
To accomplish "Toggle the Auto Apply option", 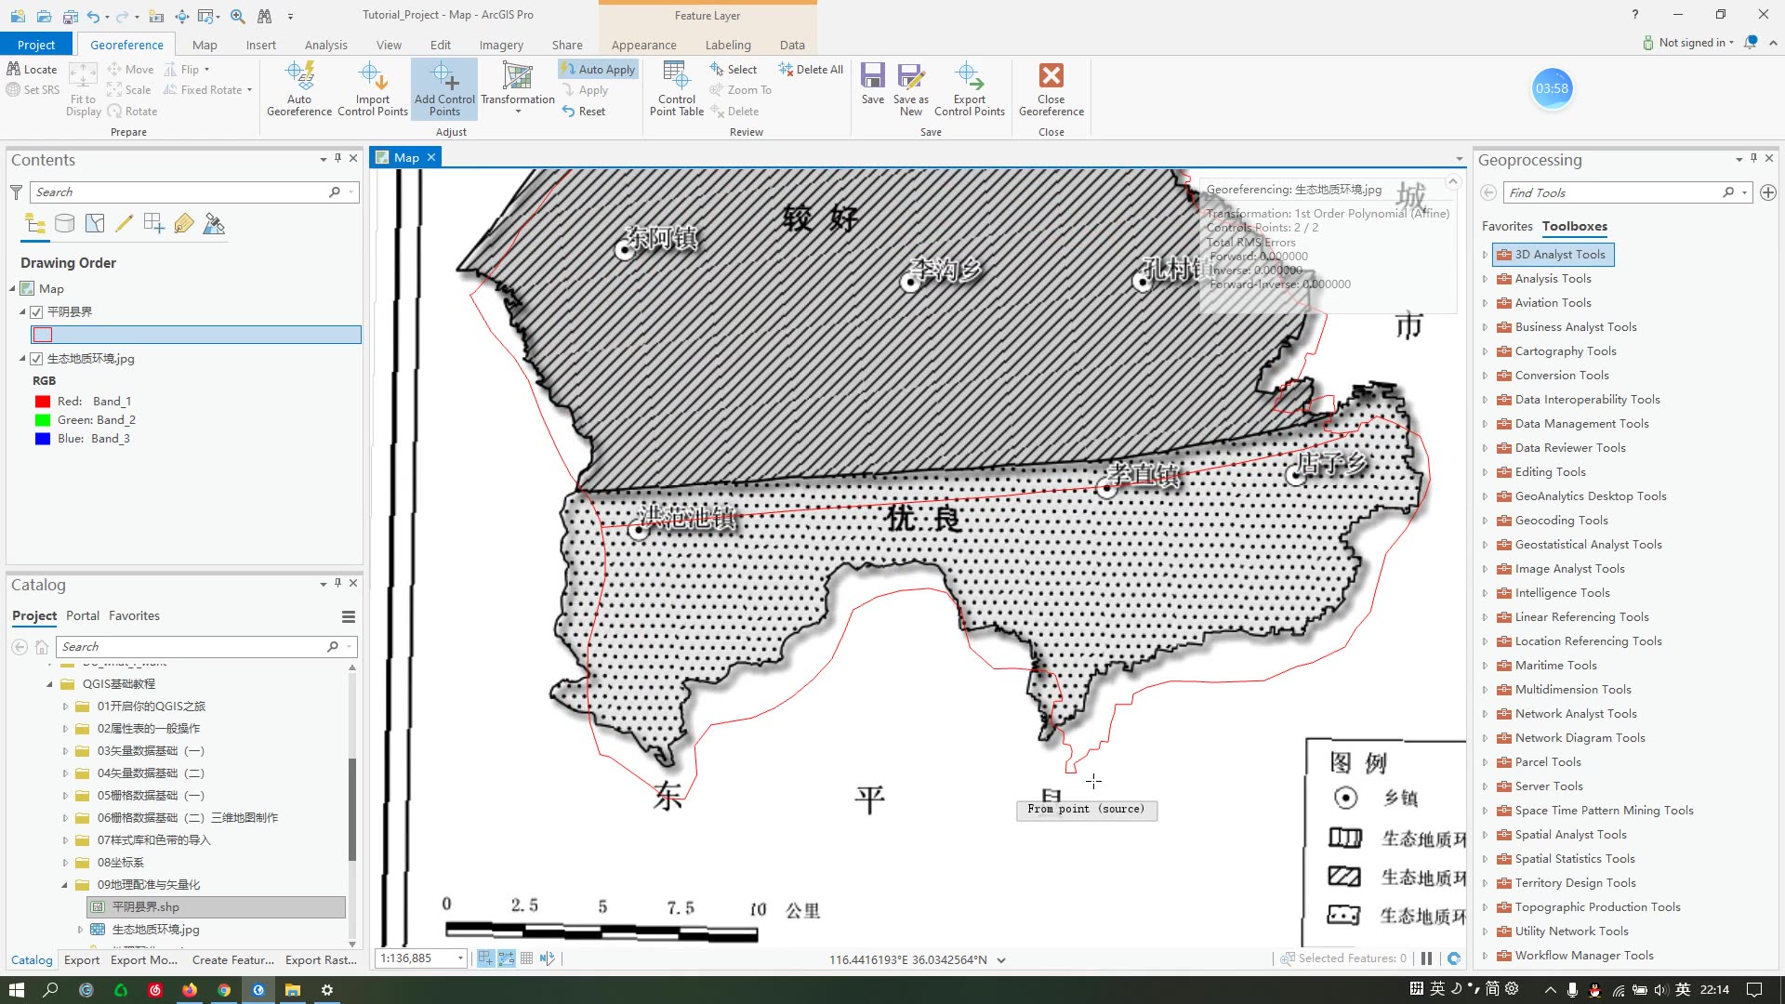I will (x=598, y=70).
